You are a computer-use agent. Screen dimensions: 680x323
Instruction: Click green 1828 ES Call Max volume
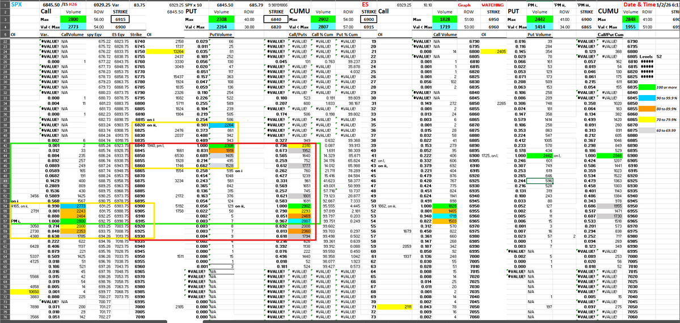pos(445,19)
